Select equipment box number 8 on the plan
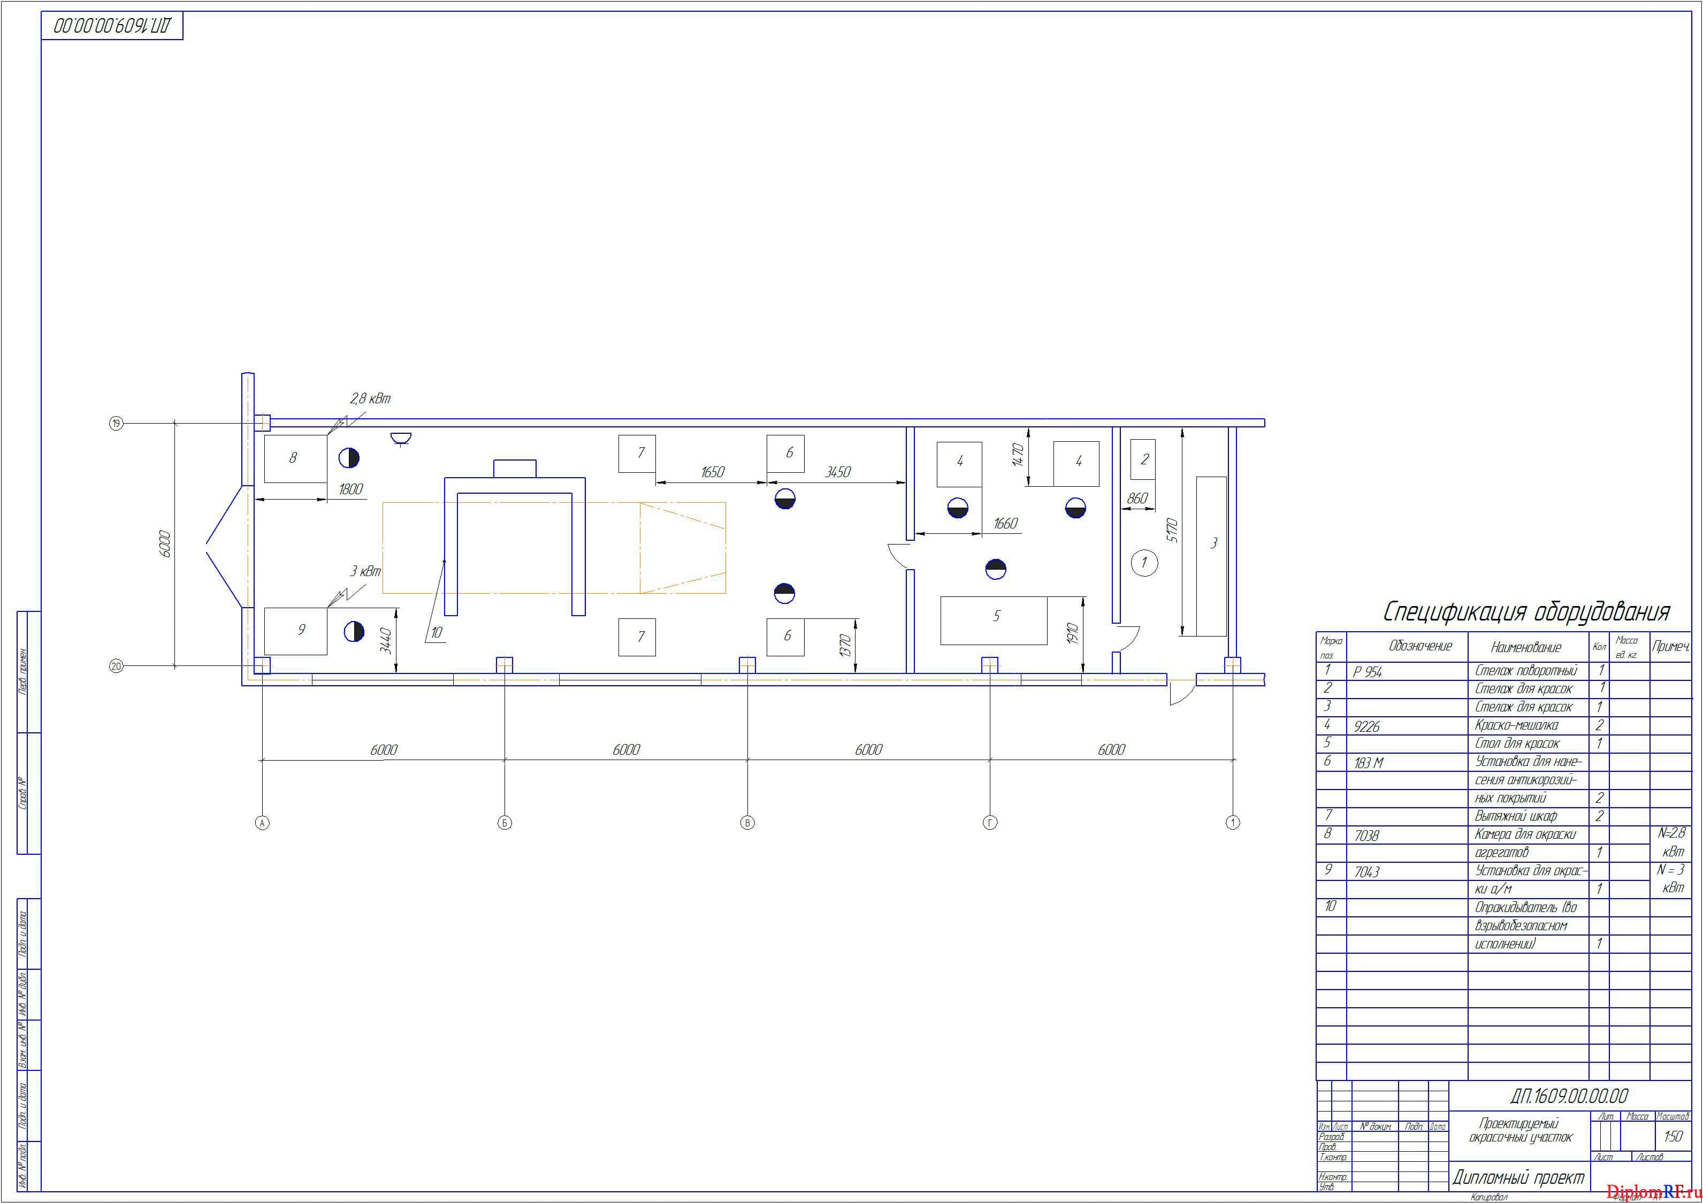1703x1203 pixels. [296, 459]
